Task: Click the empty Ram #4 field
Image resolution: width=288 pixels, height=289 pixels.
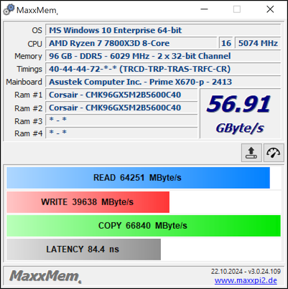Action: [x=121, y=133]
